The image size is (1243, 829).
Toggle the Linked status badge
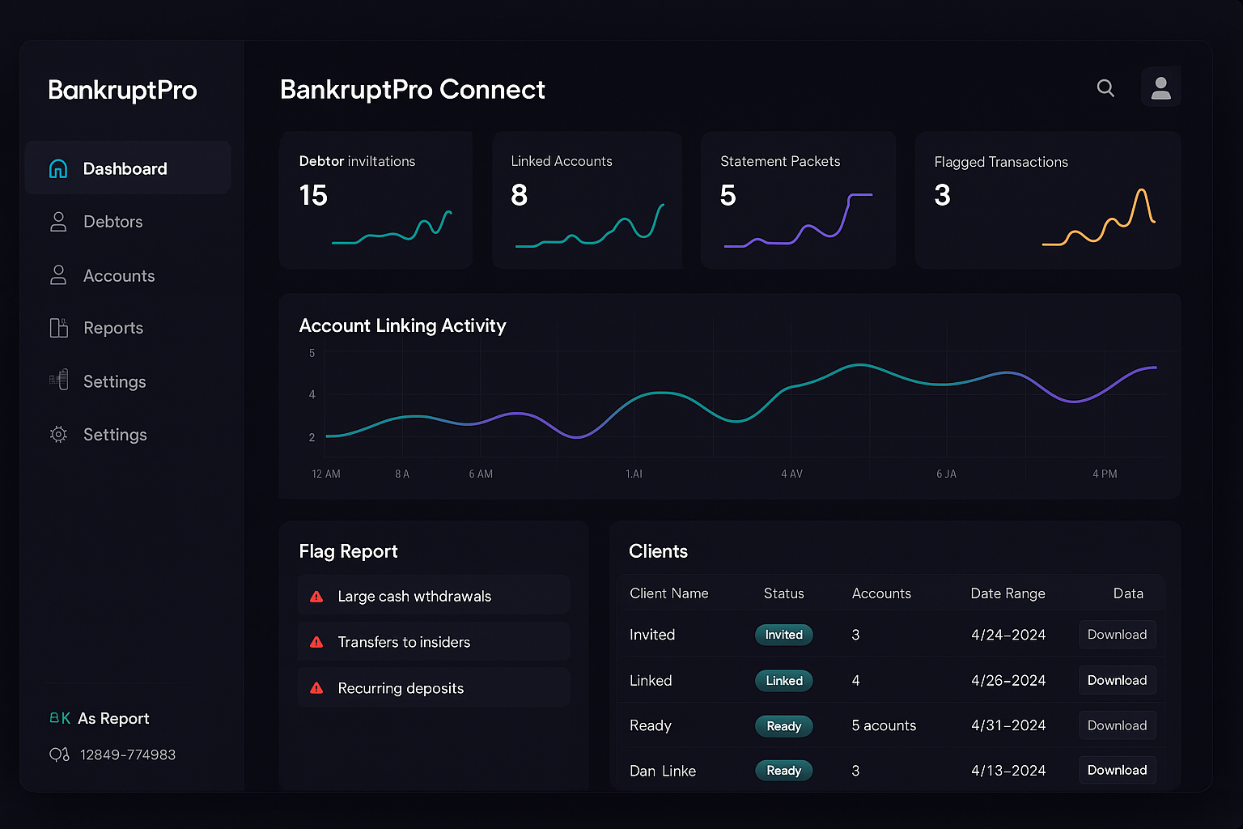click(783, 680)
